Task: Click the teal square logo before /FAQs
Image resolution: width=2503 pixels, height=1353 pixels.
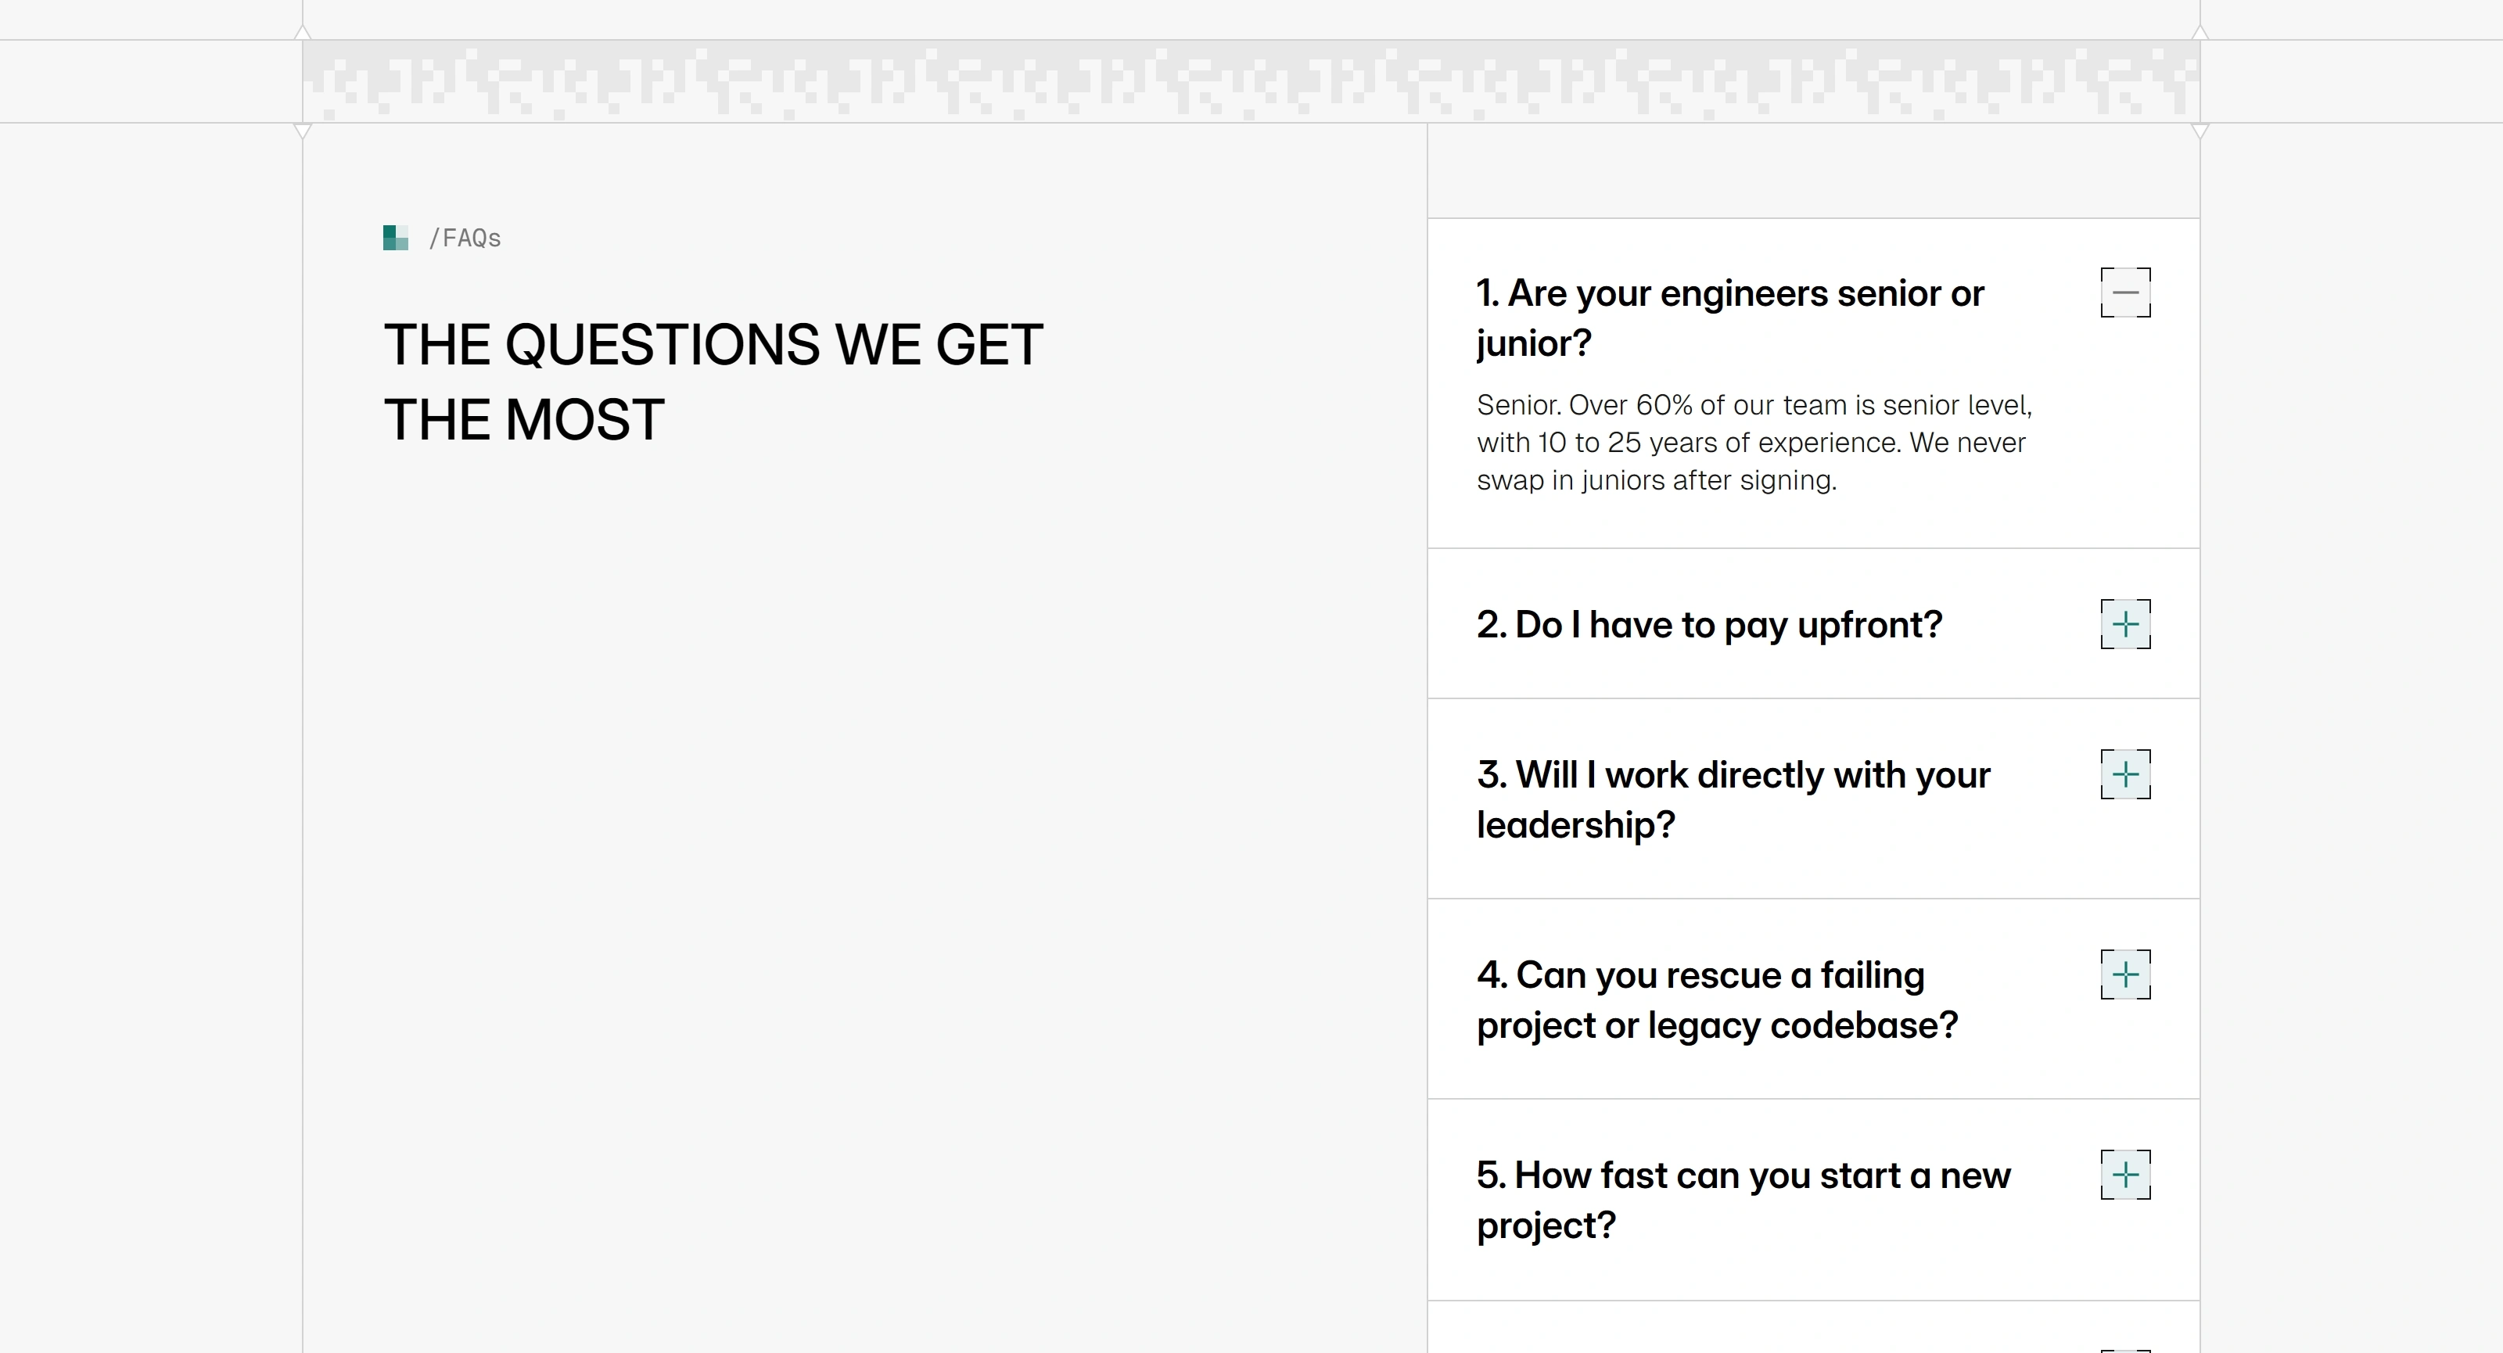Action: coord(396,238)
